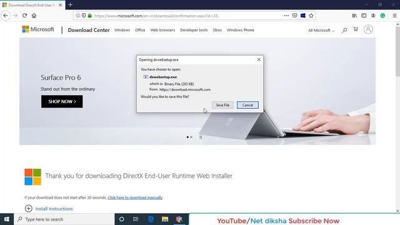This screenshot has width=400, height=225.
Task: Click the dxwebsetup.exe file name
Action: [x=163, y=77]
